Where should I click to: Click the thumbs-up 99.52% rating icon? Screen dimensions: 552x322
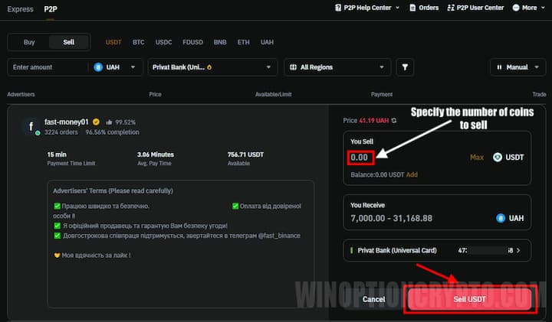108,122
